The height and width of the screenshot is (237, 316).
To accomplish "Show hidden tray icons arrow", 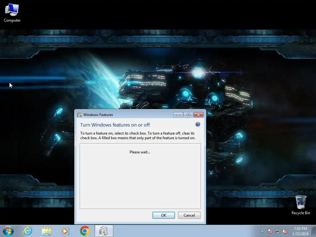I will tap(262, 231).
